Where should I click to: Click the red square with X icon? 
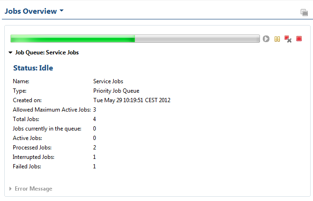tap(288, 39)
